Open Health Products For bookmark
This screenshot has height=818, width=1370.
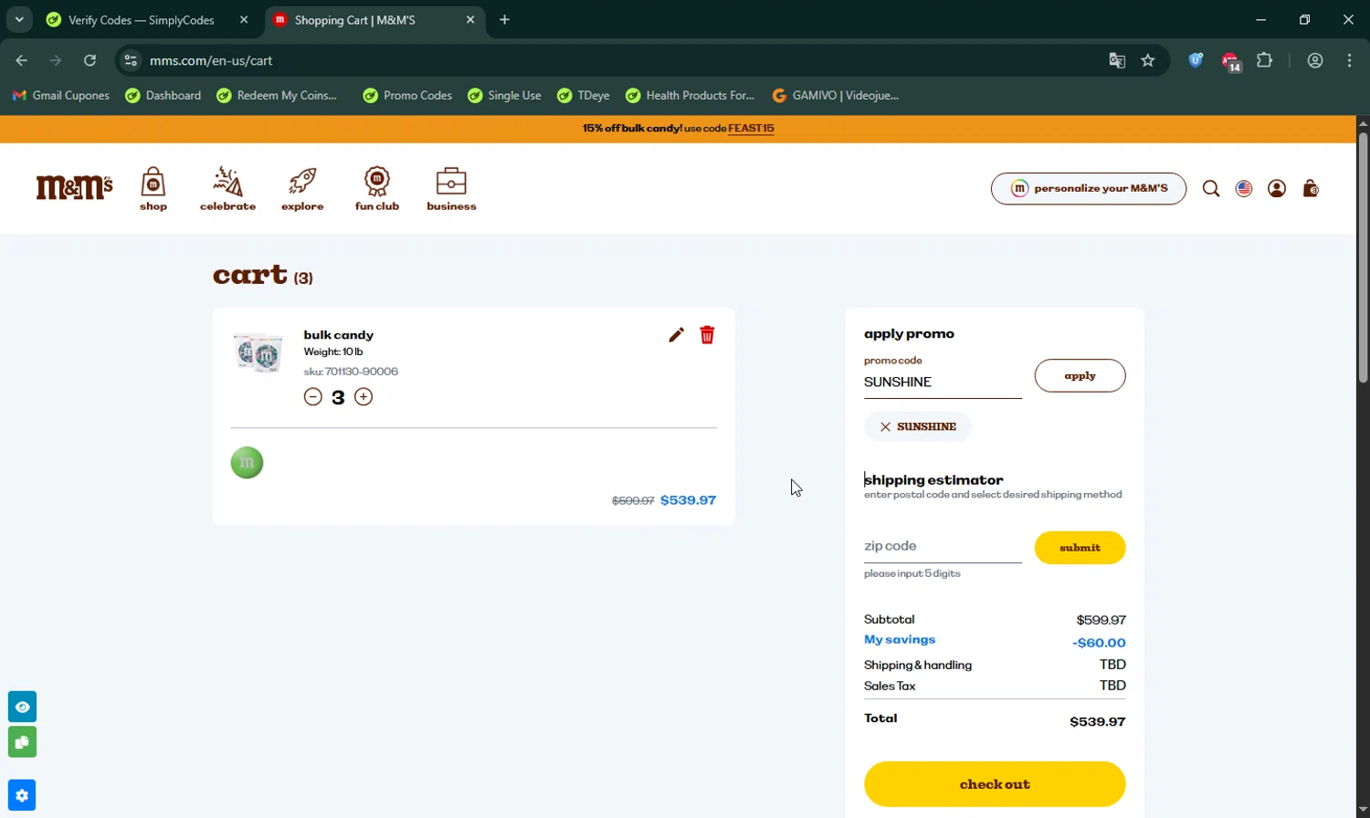pyautogui.click(x=690, y=95)
